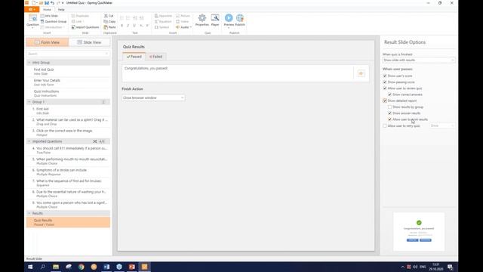Open the Windows Start menu
This screenshot has height=272, width=483.
(x=30, y=267)
